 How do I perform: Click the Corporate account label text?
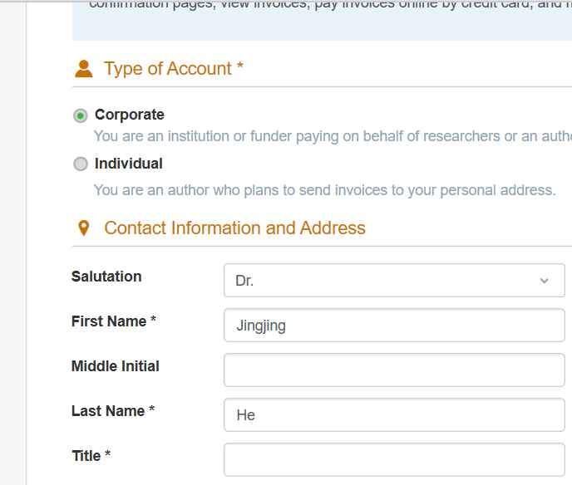129,115
